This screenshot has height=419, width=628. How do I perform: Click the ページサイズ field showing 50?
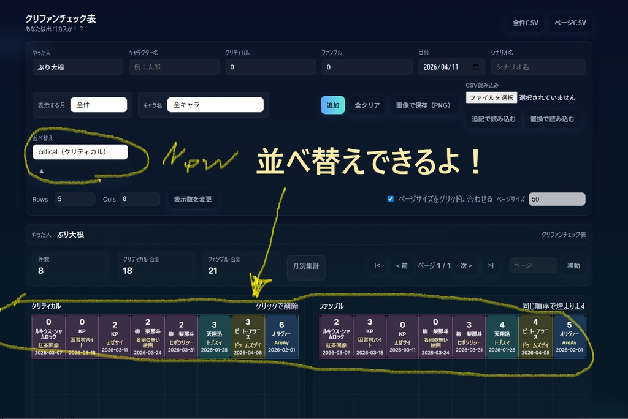(557, 199)
